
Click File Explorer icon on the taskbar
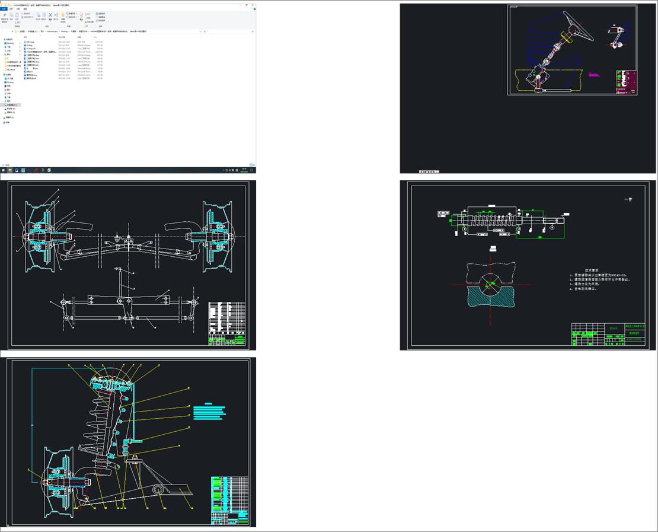tap(10, 170)
